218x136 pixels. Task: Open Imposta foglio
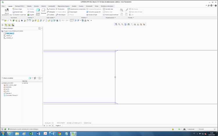point(17,12)
